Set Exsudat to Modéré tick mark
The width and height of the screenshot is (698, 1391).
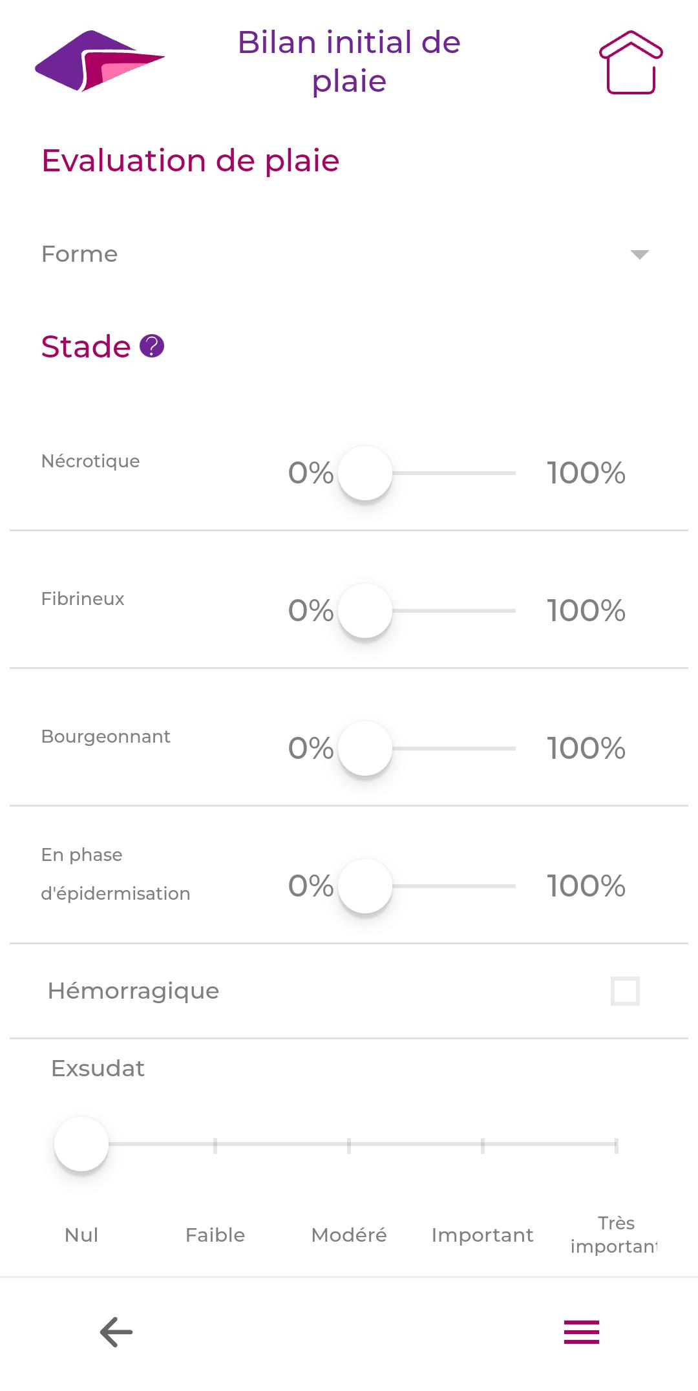tap(349, 1145)
